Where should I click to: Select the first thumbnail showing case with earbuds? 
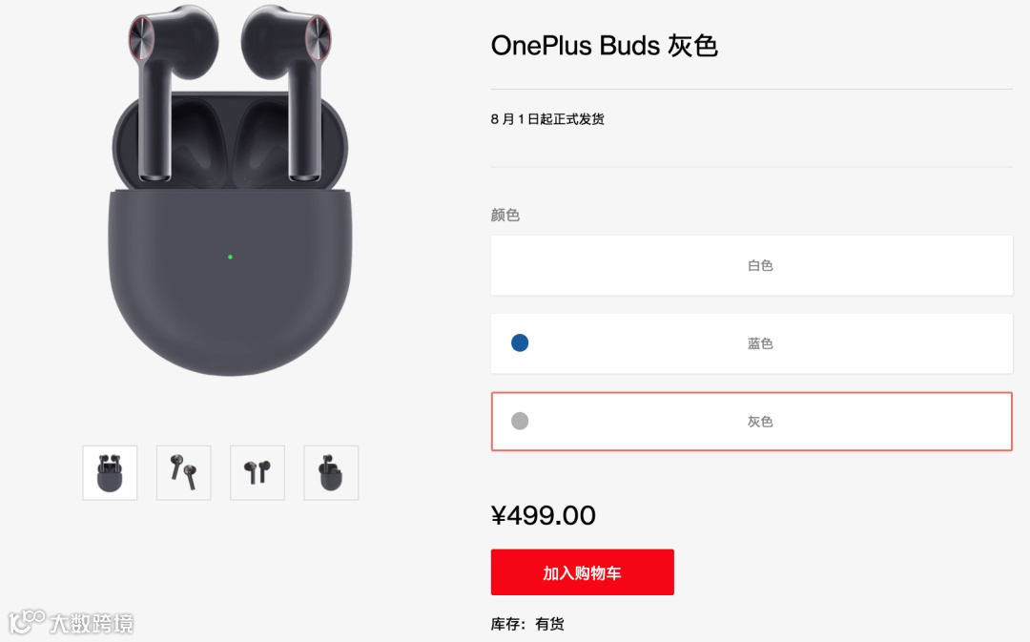[x=110, y=472]
